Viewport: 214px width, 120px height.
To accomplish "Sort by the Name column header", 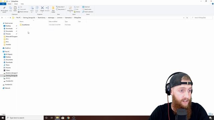I will pyautogui.click(x=21, y=21).
